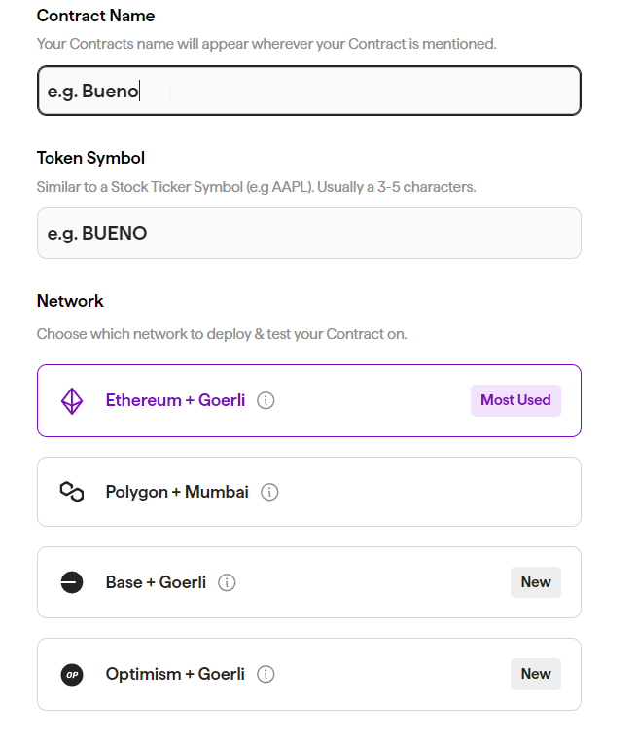Show info tooltip for Base + Goerli

[227, 582]
